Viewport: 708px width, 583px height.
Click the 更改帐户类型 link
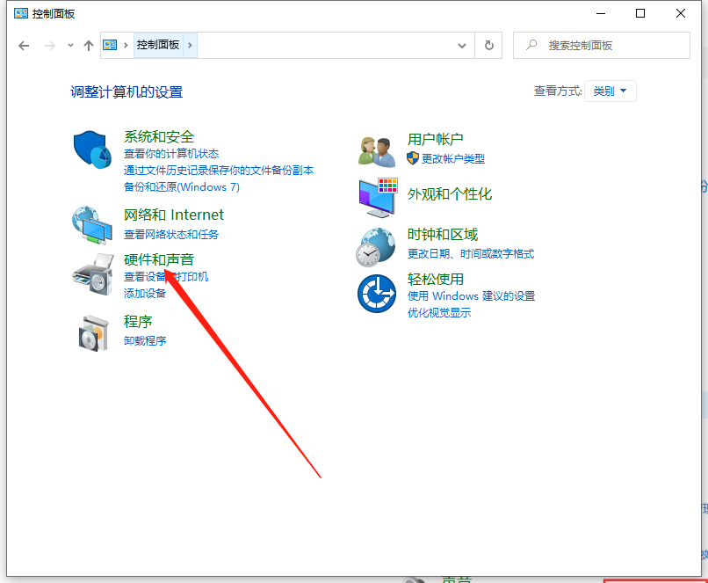click(452, 159)
